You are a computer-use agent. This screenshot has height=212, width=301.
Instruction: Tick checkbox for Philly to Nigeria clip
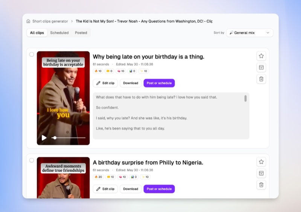pos(32,160)
